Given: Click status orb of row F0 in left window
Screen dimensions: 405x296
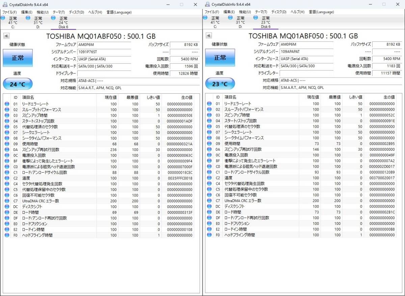Looking at the screenshot, I should click(x=7, y=235).
